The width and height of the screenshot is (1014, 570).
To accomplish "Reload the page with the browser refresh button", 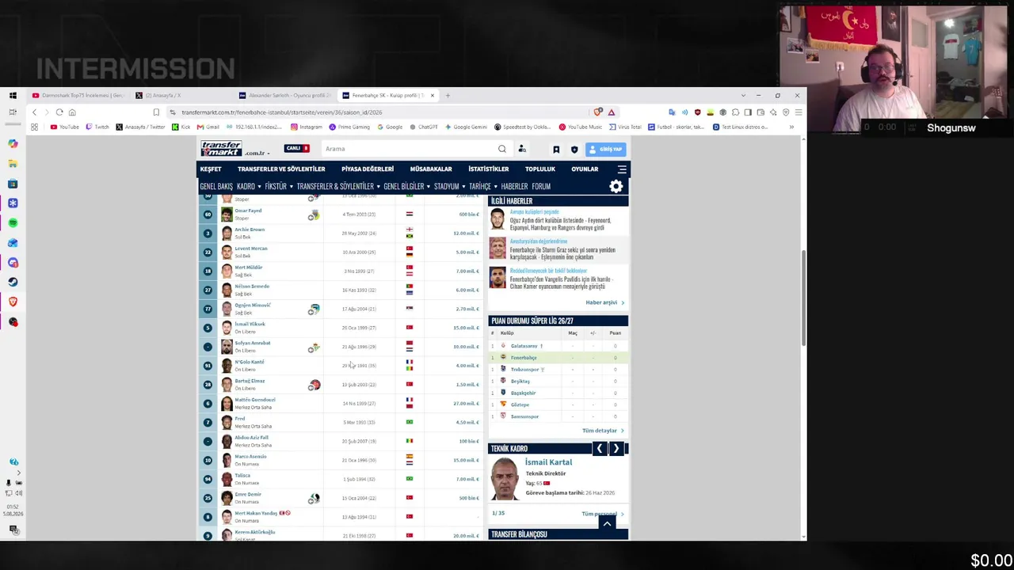I will pos(59,112).
